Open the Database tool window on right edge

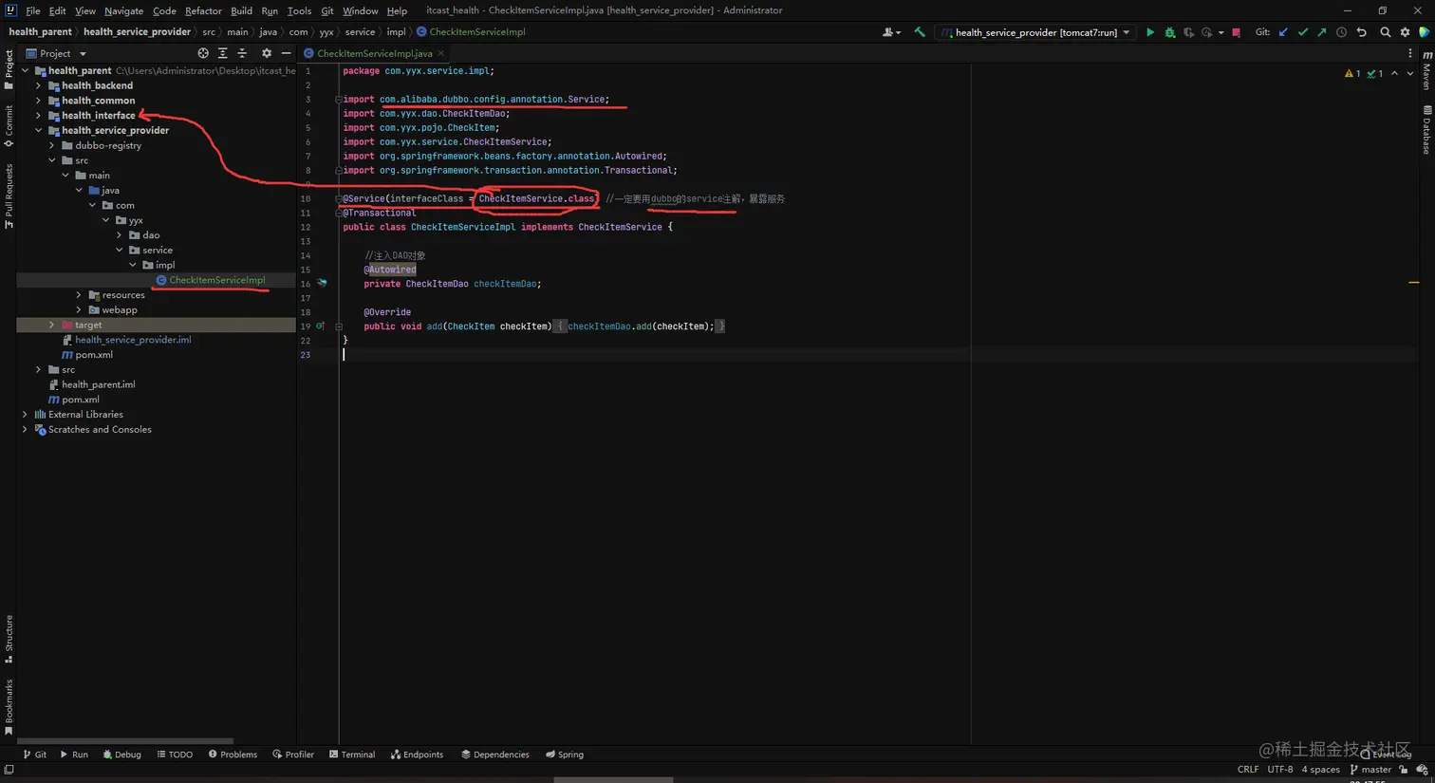click(1426, 130)
